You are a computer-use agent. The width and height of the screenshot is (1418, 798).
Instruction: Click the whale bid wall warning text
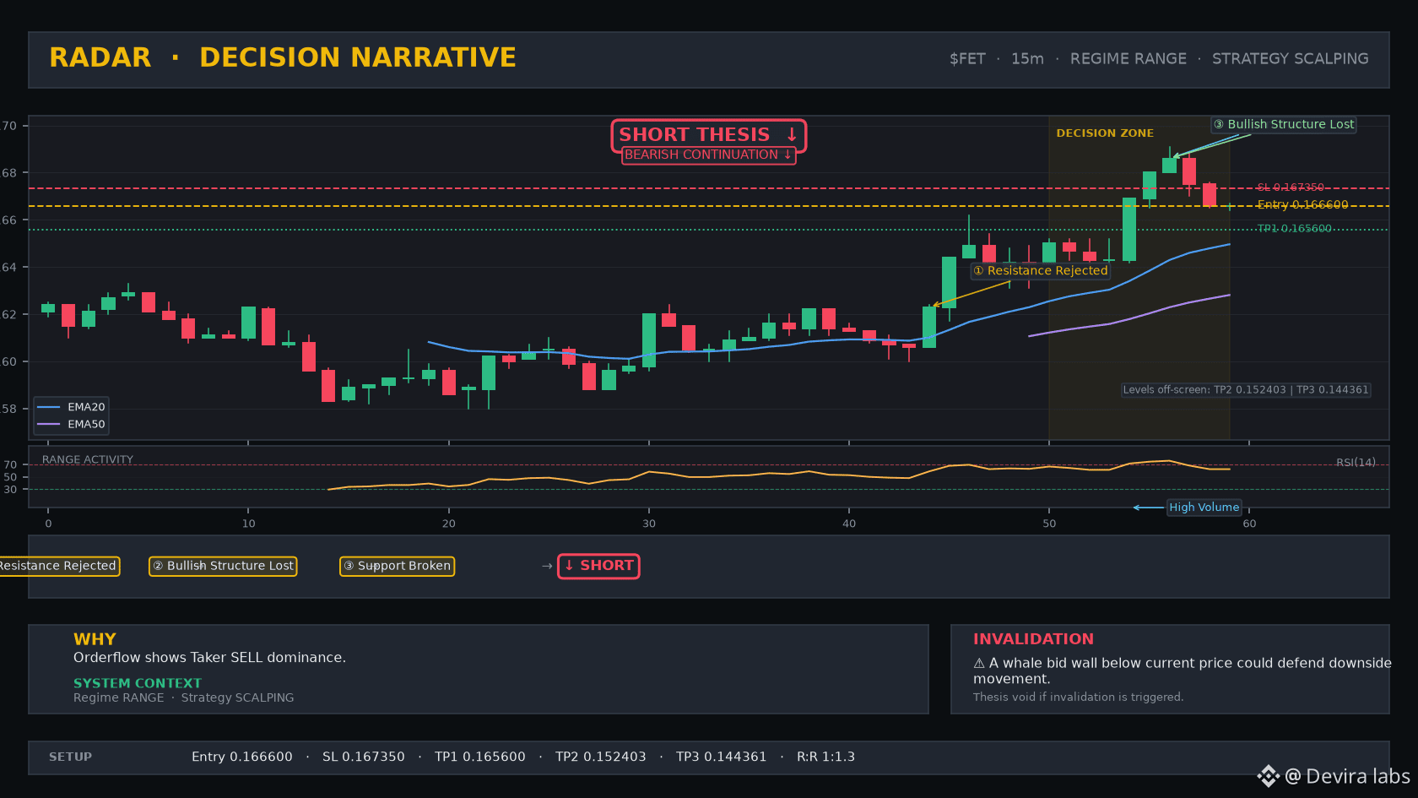pyautogui.click(x=1182, y=670)
